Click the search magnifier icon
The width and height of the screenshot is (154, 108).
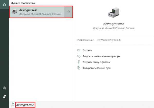pos(13,105)
